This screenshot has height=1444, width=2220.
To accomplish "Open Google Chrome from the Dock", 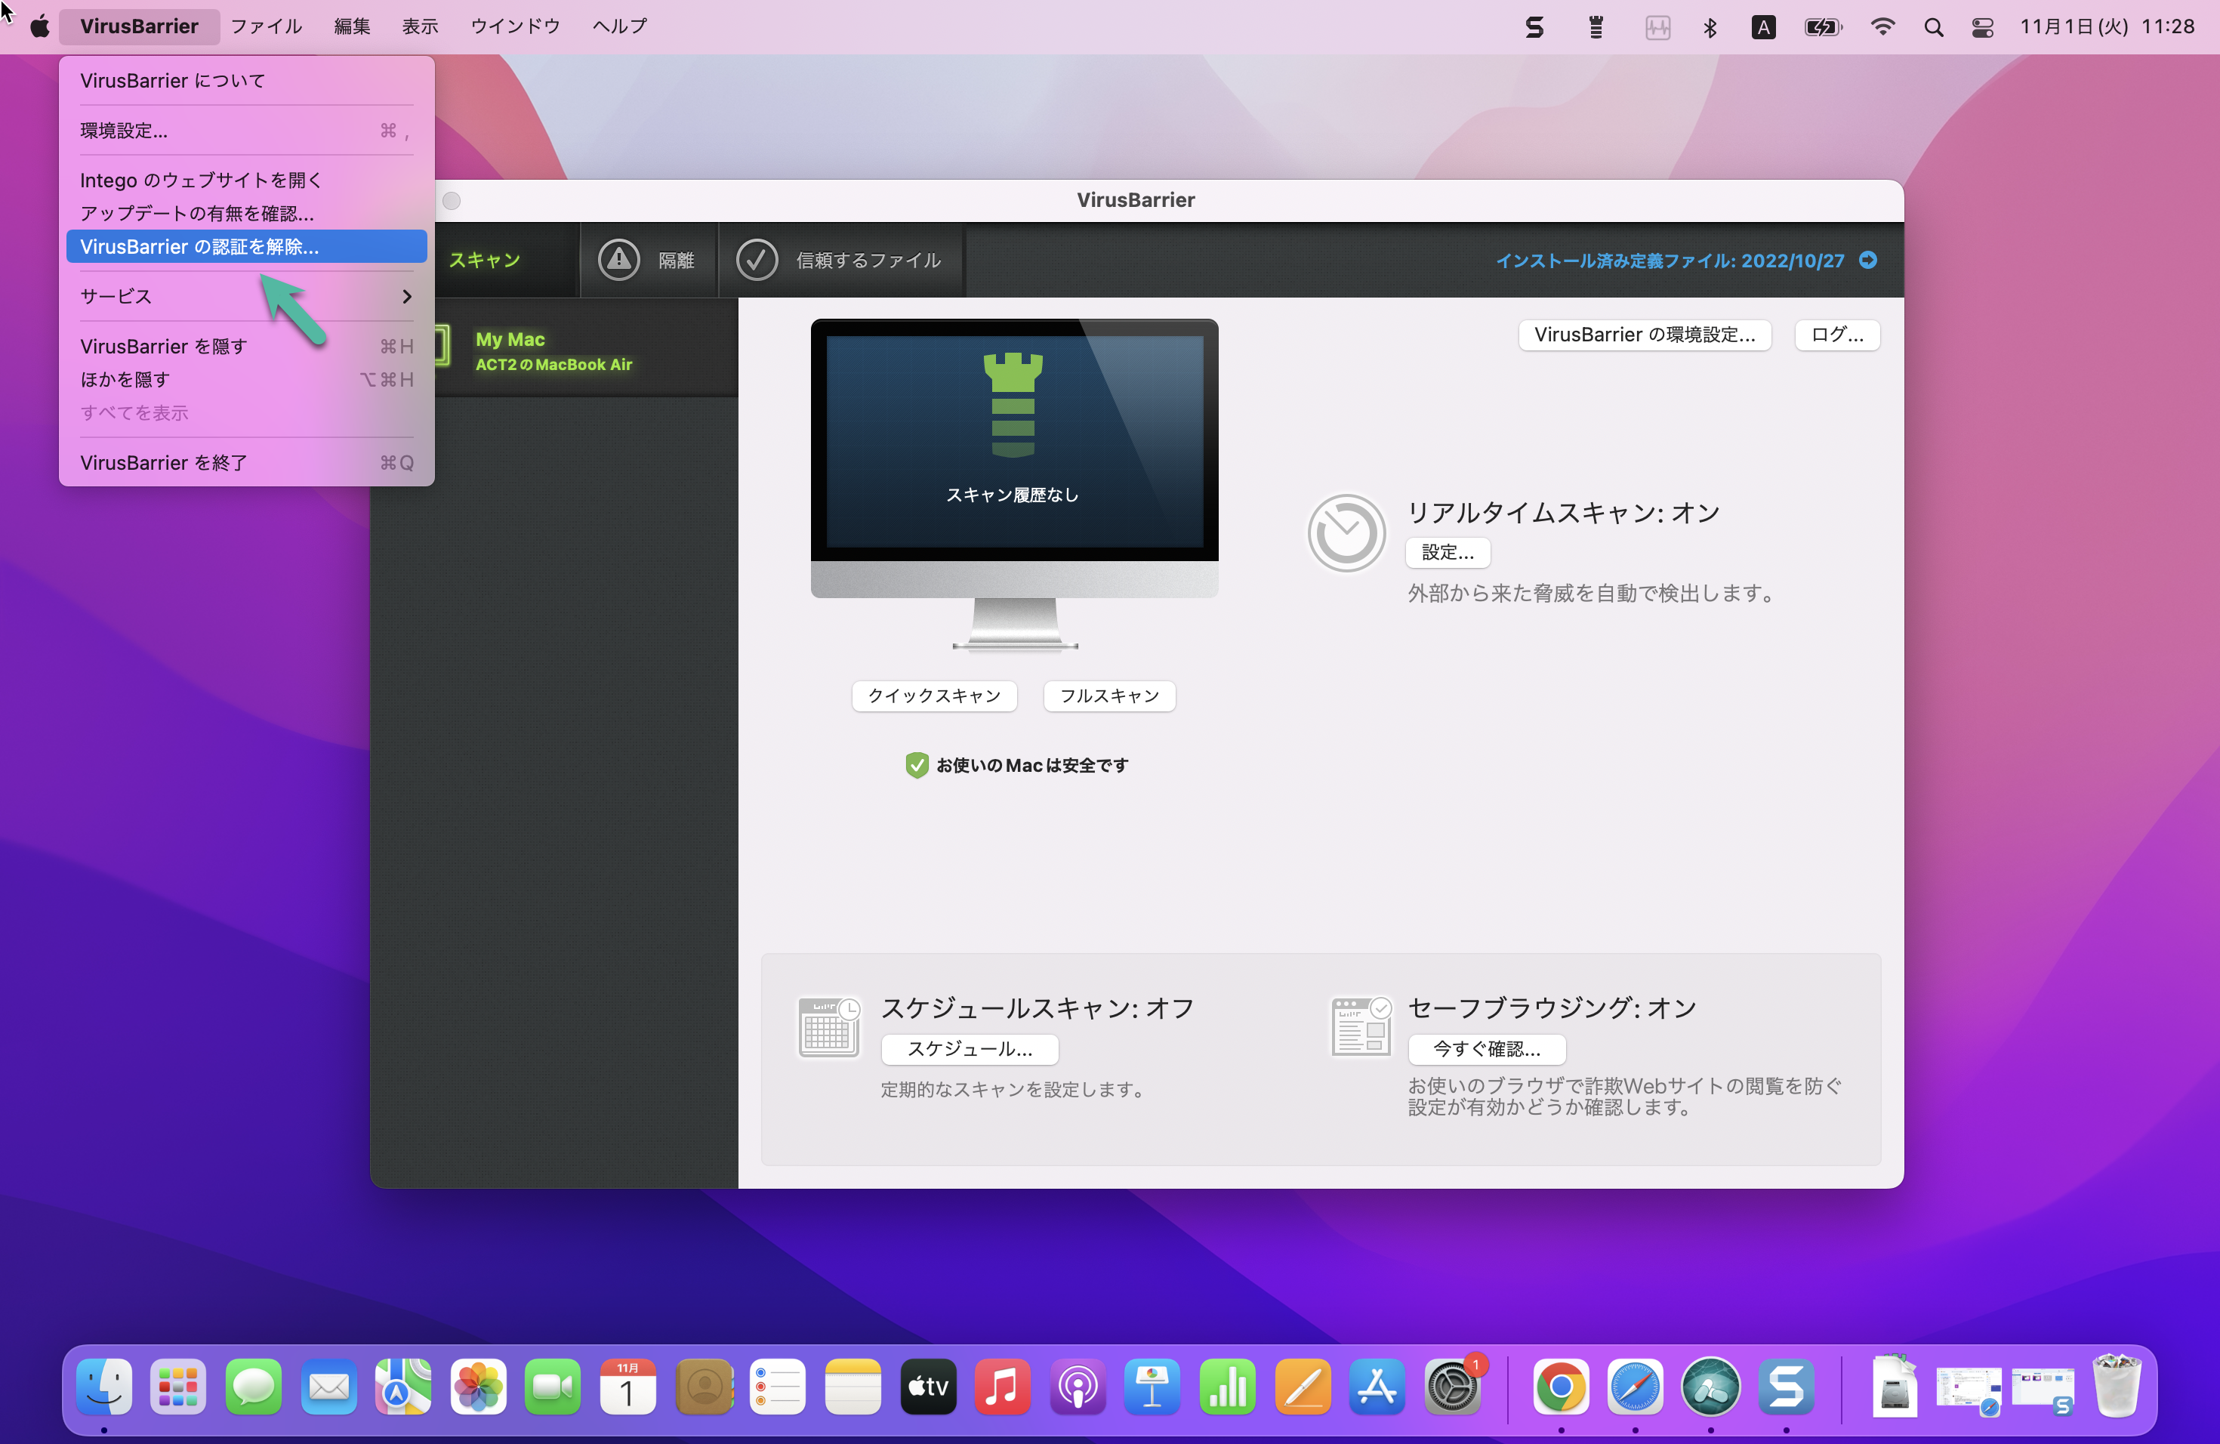I will (1561, 1386).
